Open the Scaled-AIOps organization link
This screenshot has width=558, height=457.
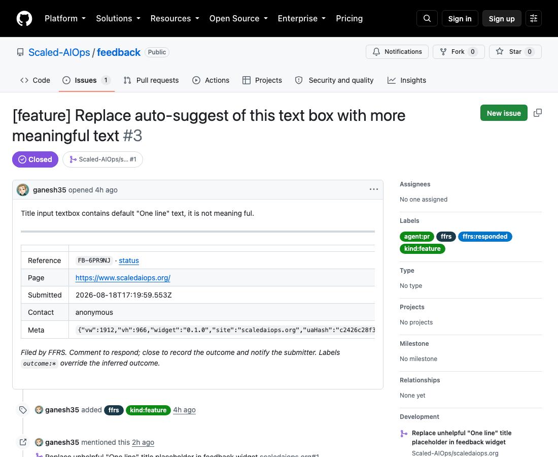point(59,52)
